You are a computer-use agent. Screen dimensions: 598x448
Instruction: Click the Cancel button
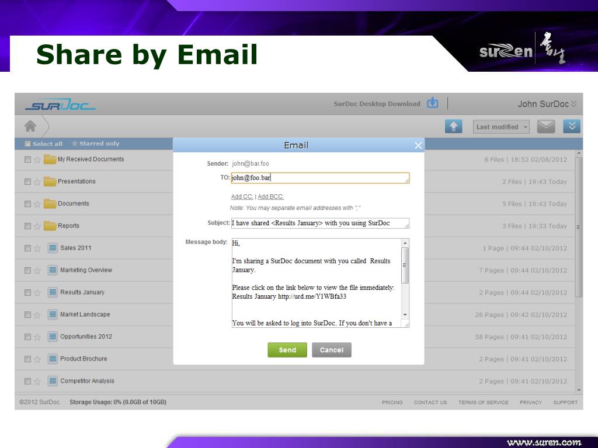tap(332, 350)
